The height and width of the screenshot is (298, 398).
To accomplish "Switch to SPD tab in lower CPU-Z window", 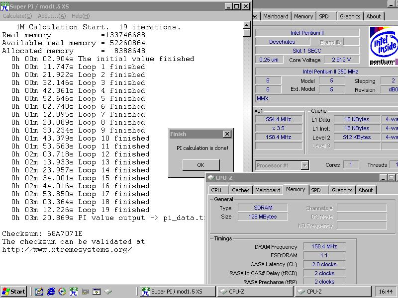I will [x=318, y=190].
